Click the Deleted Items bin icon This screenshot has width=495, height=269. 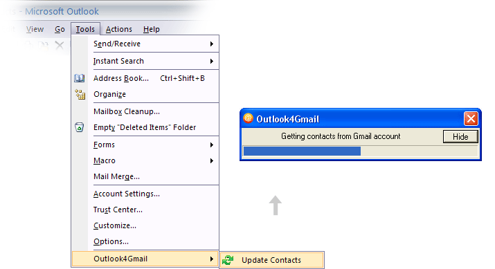[x=79, y=127]
